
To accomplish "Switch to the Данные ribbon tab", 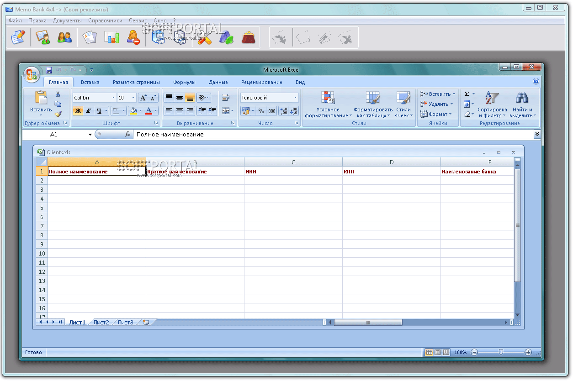I will 218,82.
